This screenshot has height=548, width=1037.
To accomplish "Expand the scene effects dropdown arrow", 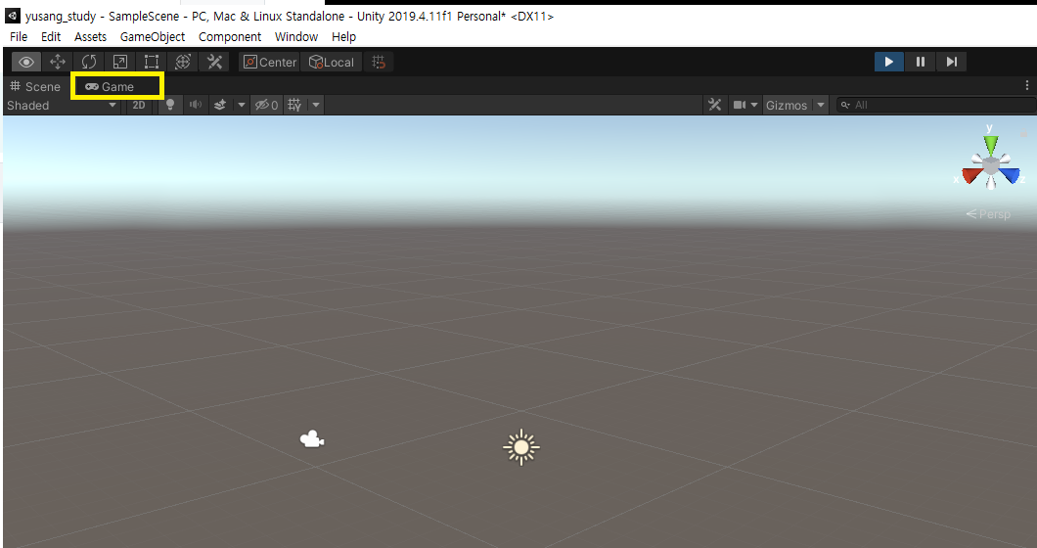I will pos(242,106).
